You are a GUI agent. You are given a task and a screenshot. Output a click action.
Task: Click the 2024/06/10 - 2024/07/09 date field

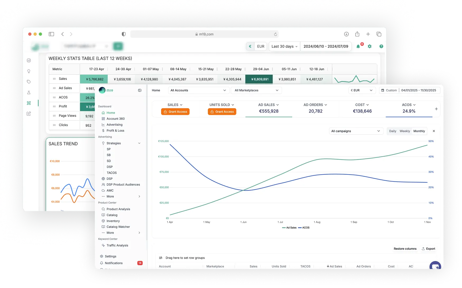pyautogui.click(x=326, y=46)
